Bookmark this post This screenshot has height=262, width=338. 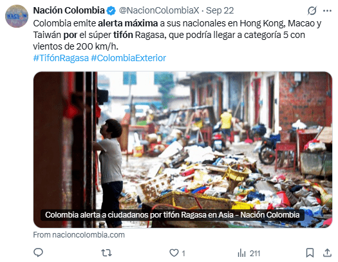310,253
